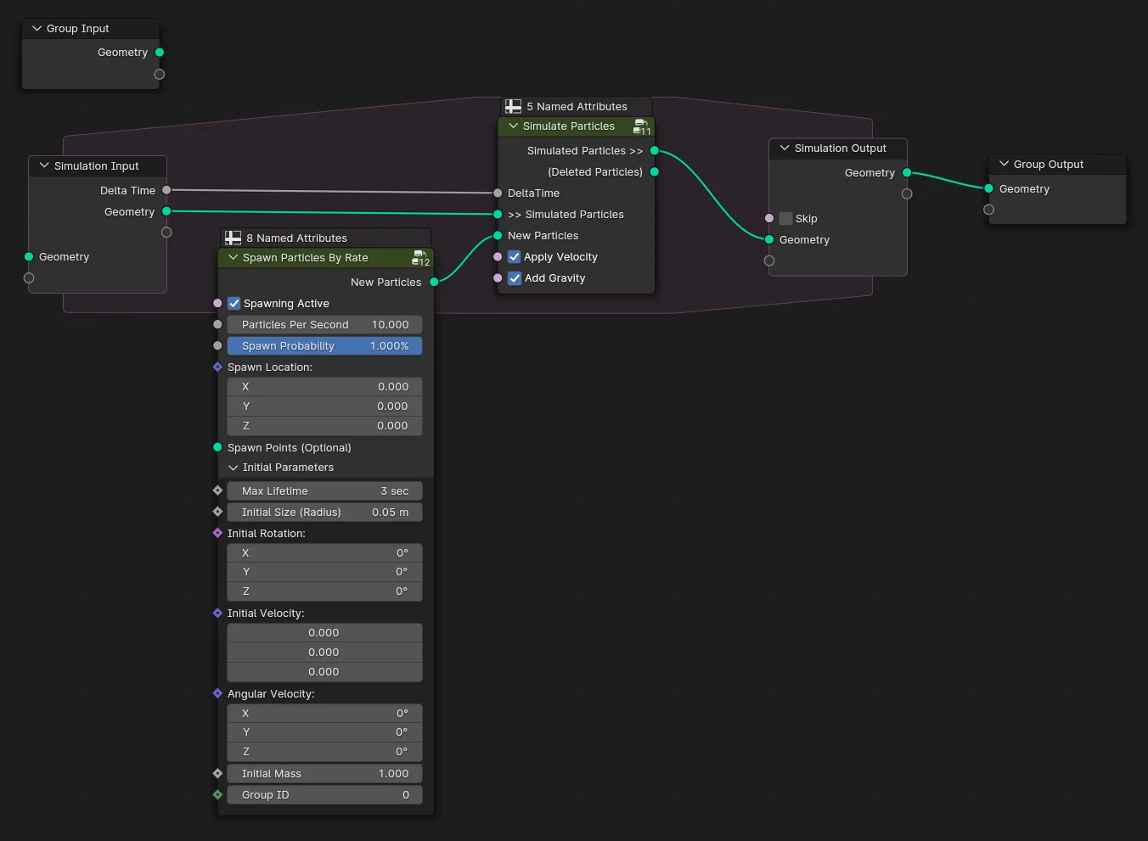Collapse the Group Output node
The image size is (1148, 841).
tap(1003, 164)
